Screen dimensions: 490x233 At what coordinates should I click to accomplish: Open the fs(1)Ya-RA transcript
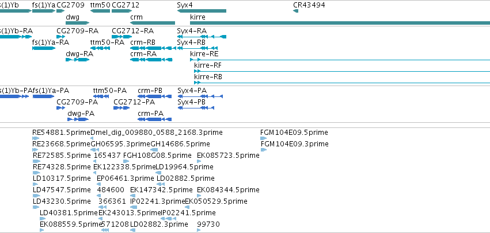tap(44, 48)
